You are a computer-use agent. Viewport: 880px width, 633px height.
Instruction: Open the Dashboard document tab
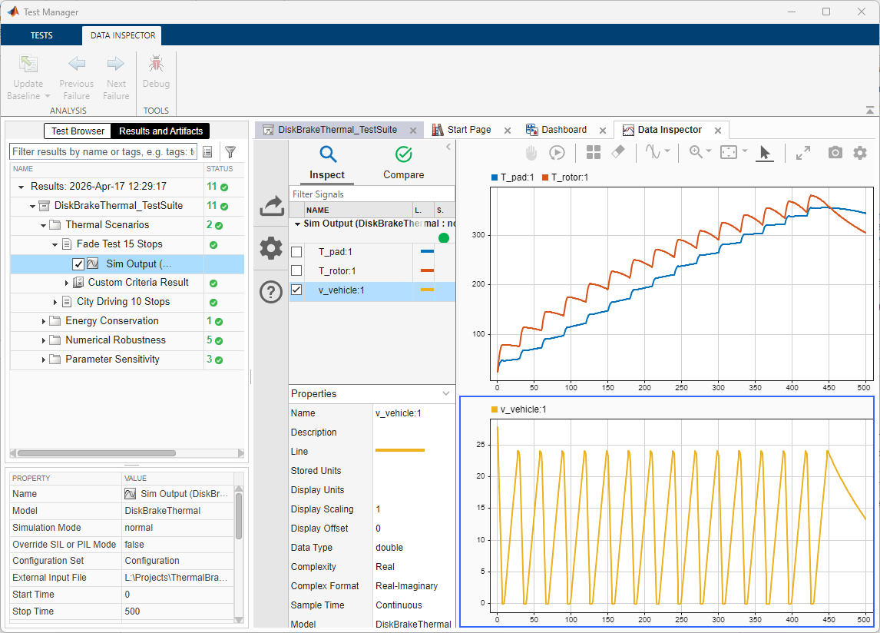tap(563, 130)
